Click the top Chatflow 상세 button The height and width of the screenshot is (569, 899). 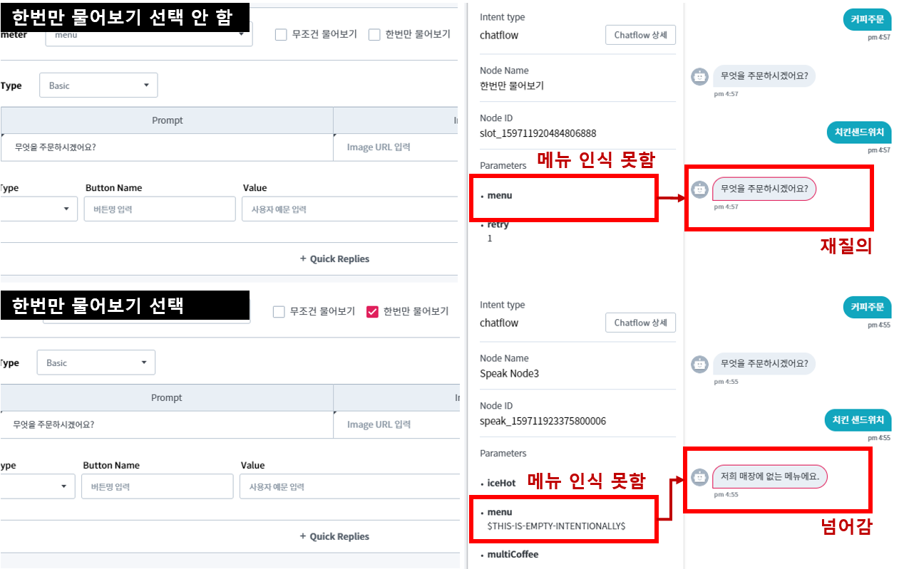pyautogui.click(x=640, y=35)
